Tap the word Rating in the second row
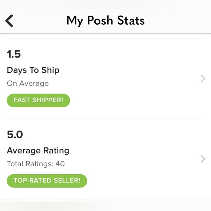This screenshot has height=211, width=211. [56, 151]
